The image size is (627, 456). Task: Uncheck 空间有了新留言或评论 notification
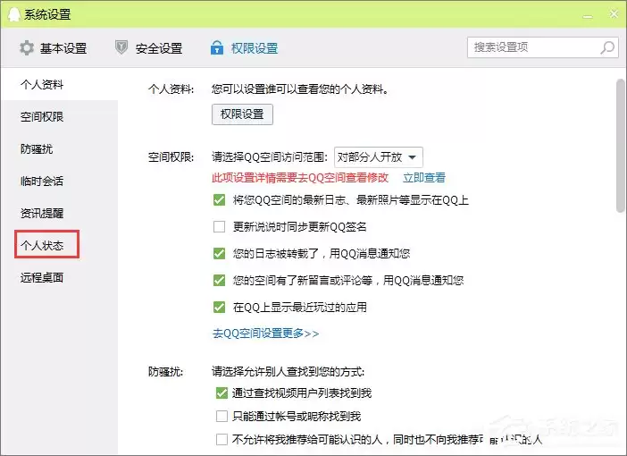click(x=219, y=280)
